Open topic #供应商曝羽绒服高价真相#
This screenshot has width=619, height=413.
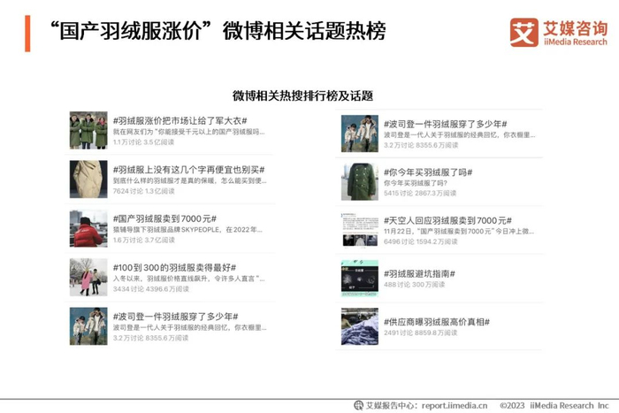point(437,322)
